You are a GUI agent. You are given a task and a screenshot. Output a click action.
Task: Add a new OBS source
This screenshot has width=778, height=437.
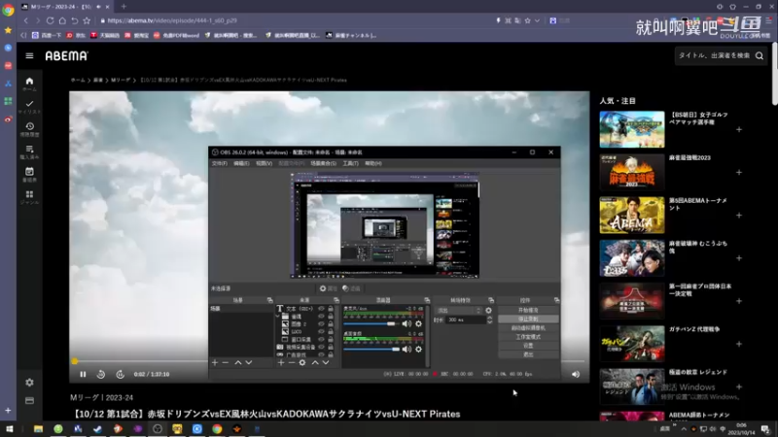(281, 362)
